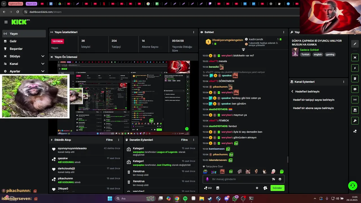Viewport: 361px width, 203px height.
Task: Click the Sadece Sohbet category link
Action: [x=309, y=50]
